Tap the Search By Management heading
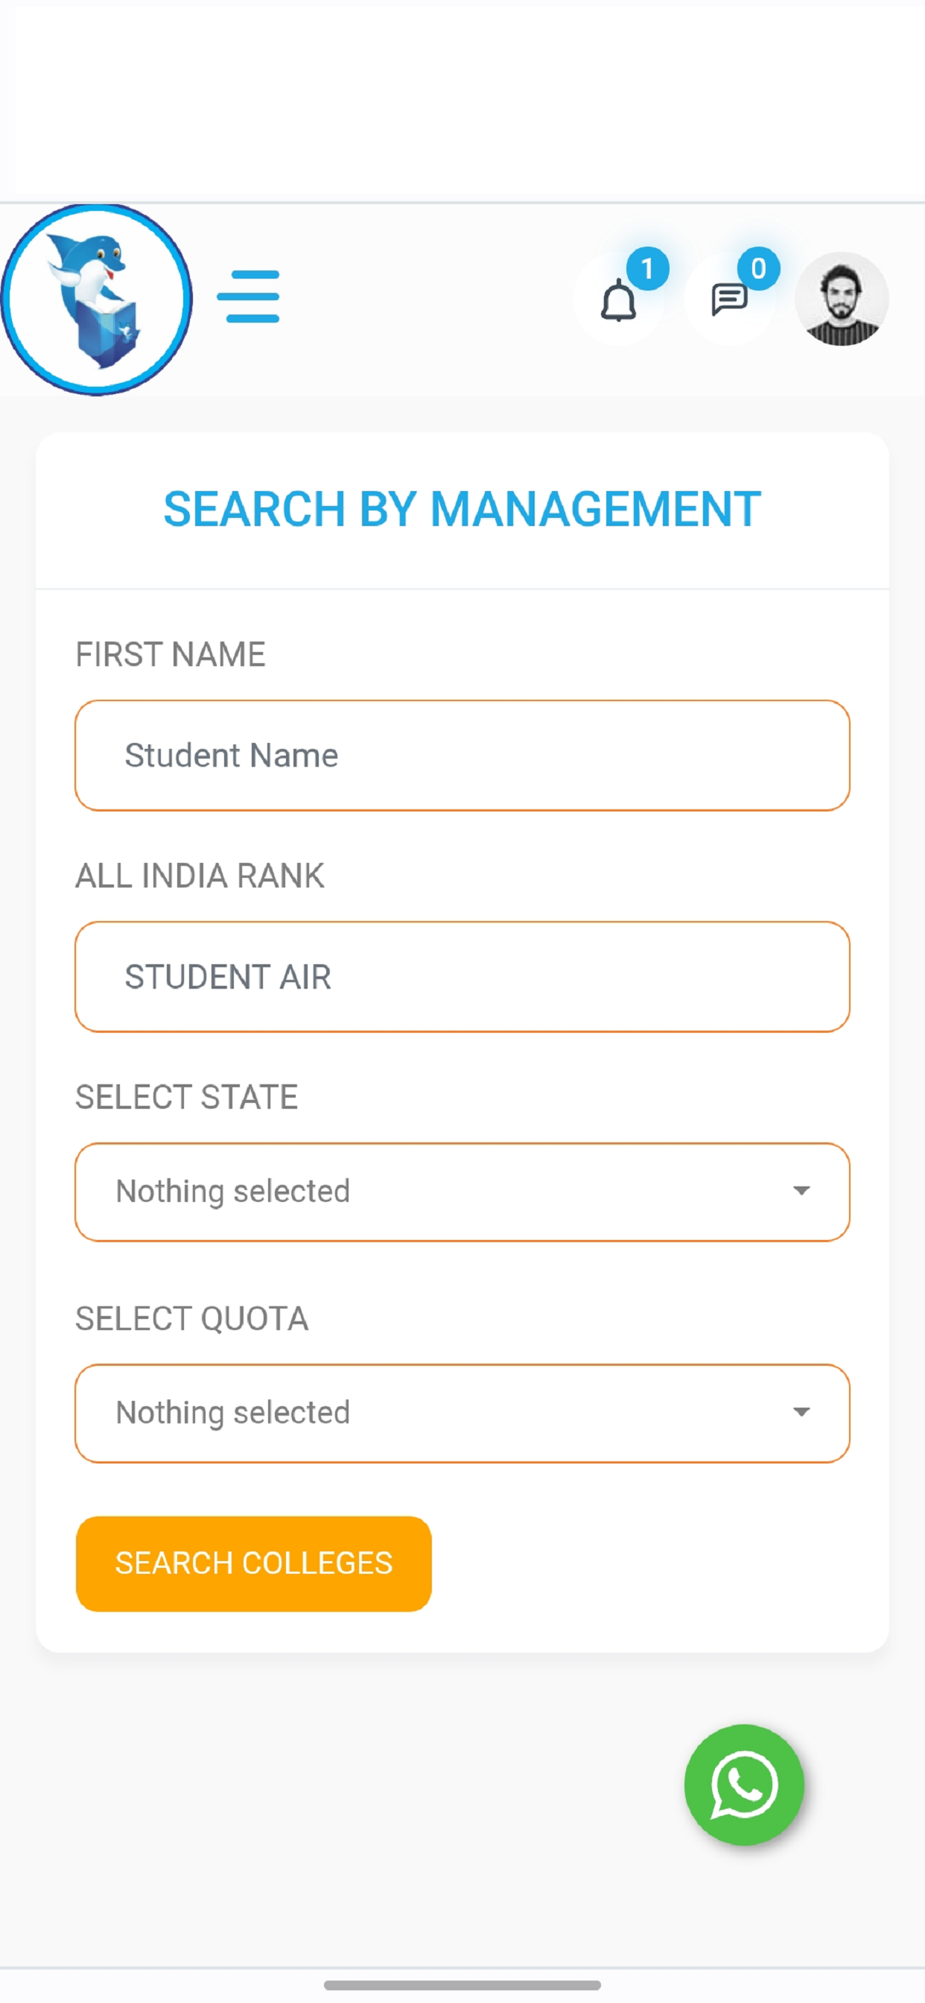 click(x=462, y=509)
